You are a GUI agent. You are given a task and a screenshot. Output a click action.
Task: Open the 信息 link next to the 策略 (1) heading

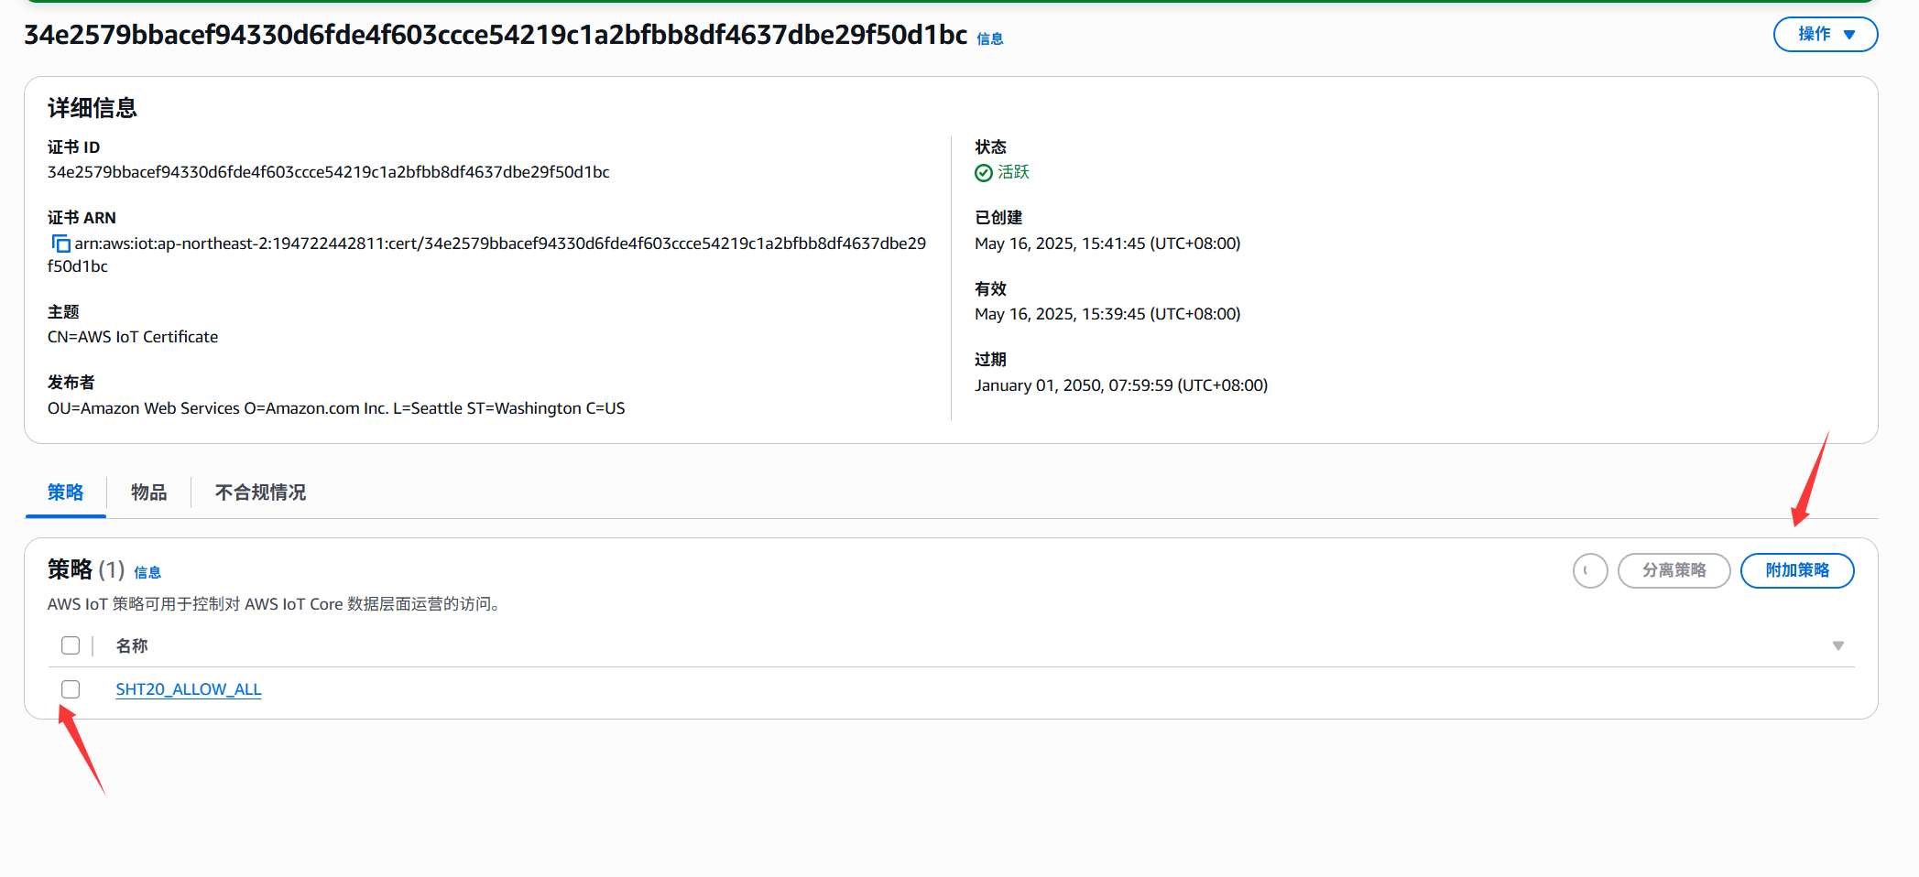(x=147, y=573)
